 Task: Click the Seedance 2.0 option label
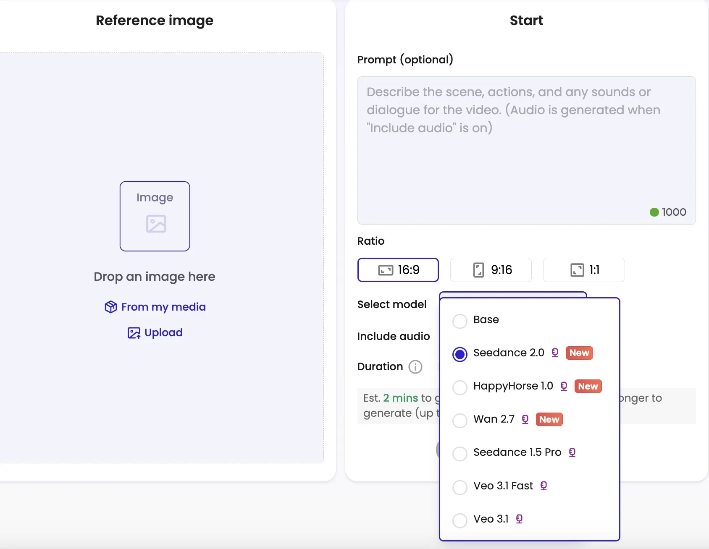point(509,353)
